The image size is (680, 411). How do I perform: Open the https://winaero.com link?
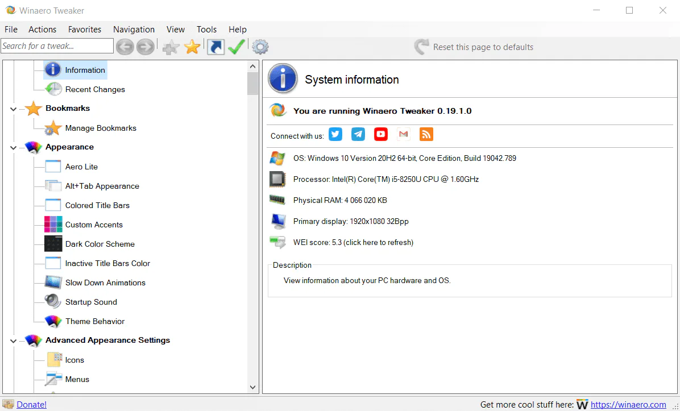(x=628, y=405)
